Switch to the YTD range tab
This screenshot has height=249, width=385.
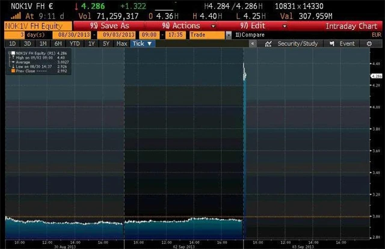[75, 44]
